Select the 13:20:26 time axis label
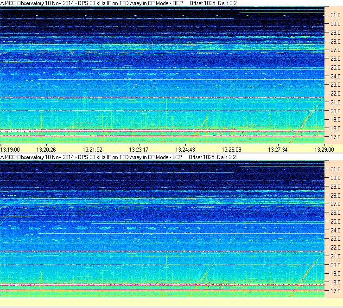 (46, 150)
